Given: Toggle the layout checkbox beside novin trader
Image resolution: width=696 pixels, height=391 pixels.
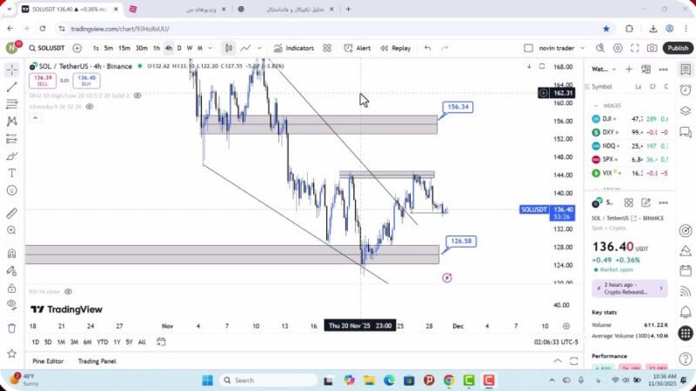Looking at the screenshot, I should 528,49.
